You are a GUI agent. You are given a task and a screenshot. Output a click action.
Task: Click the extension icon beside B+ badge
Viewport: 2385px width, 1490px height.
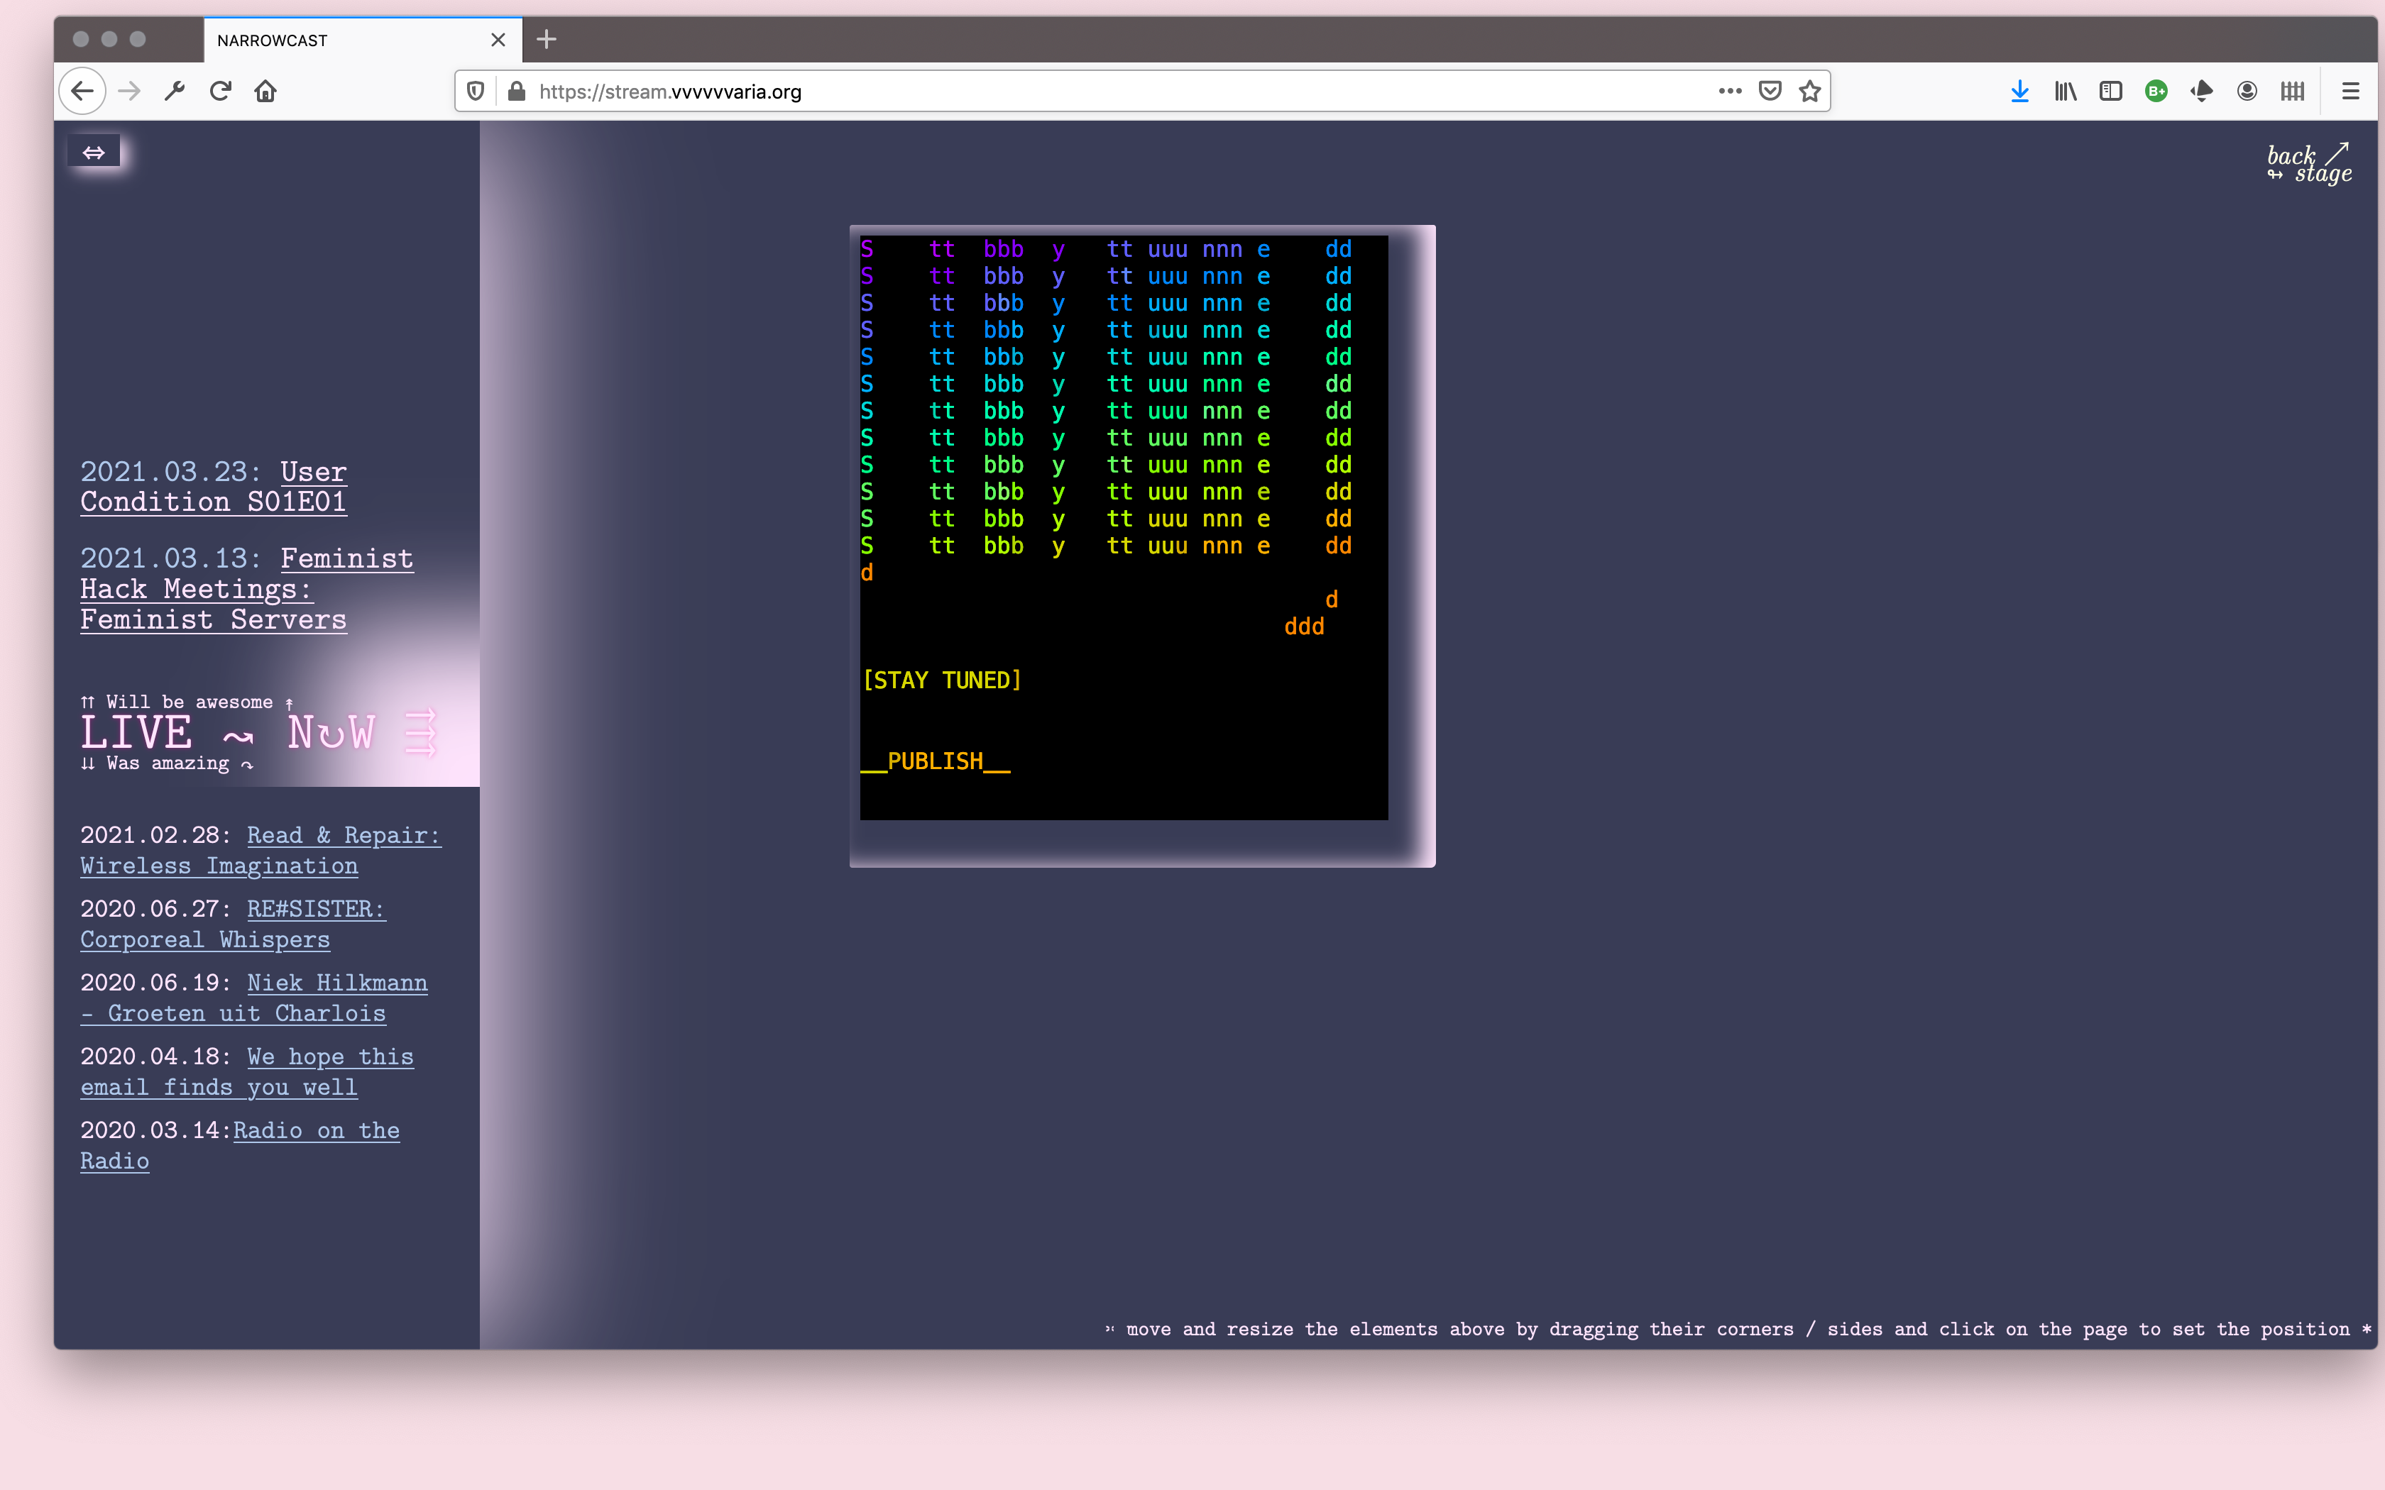[2202, 92]
